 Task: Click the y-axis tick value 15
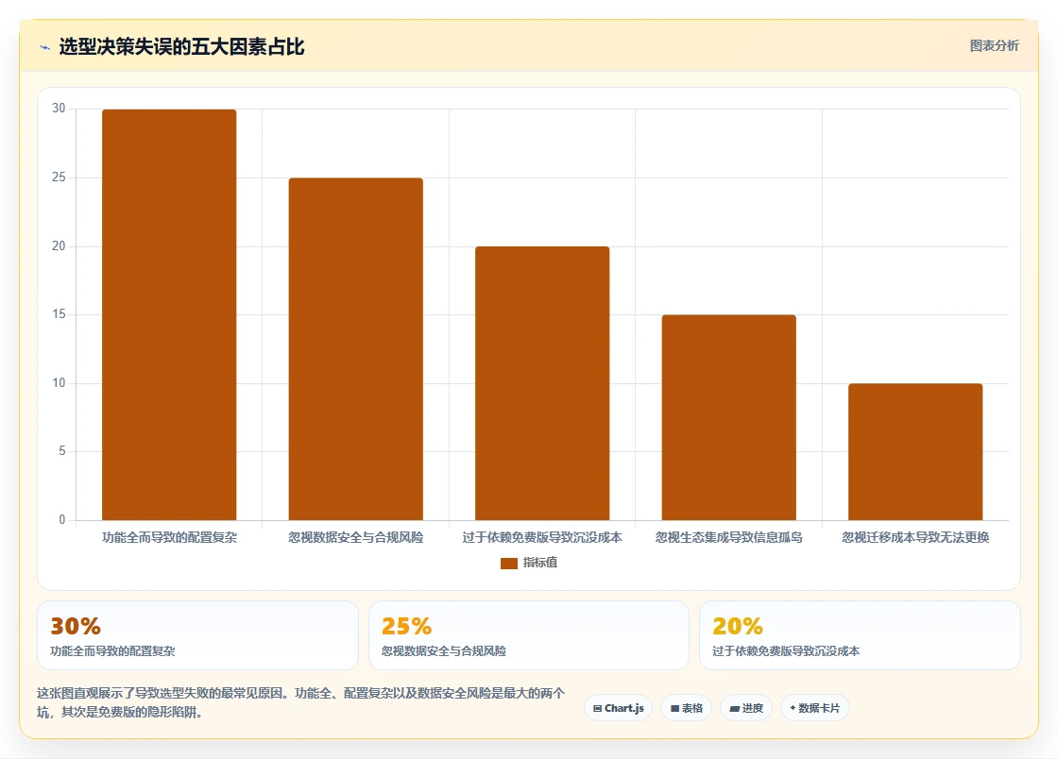point(59,314)
